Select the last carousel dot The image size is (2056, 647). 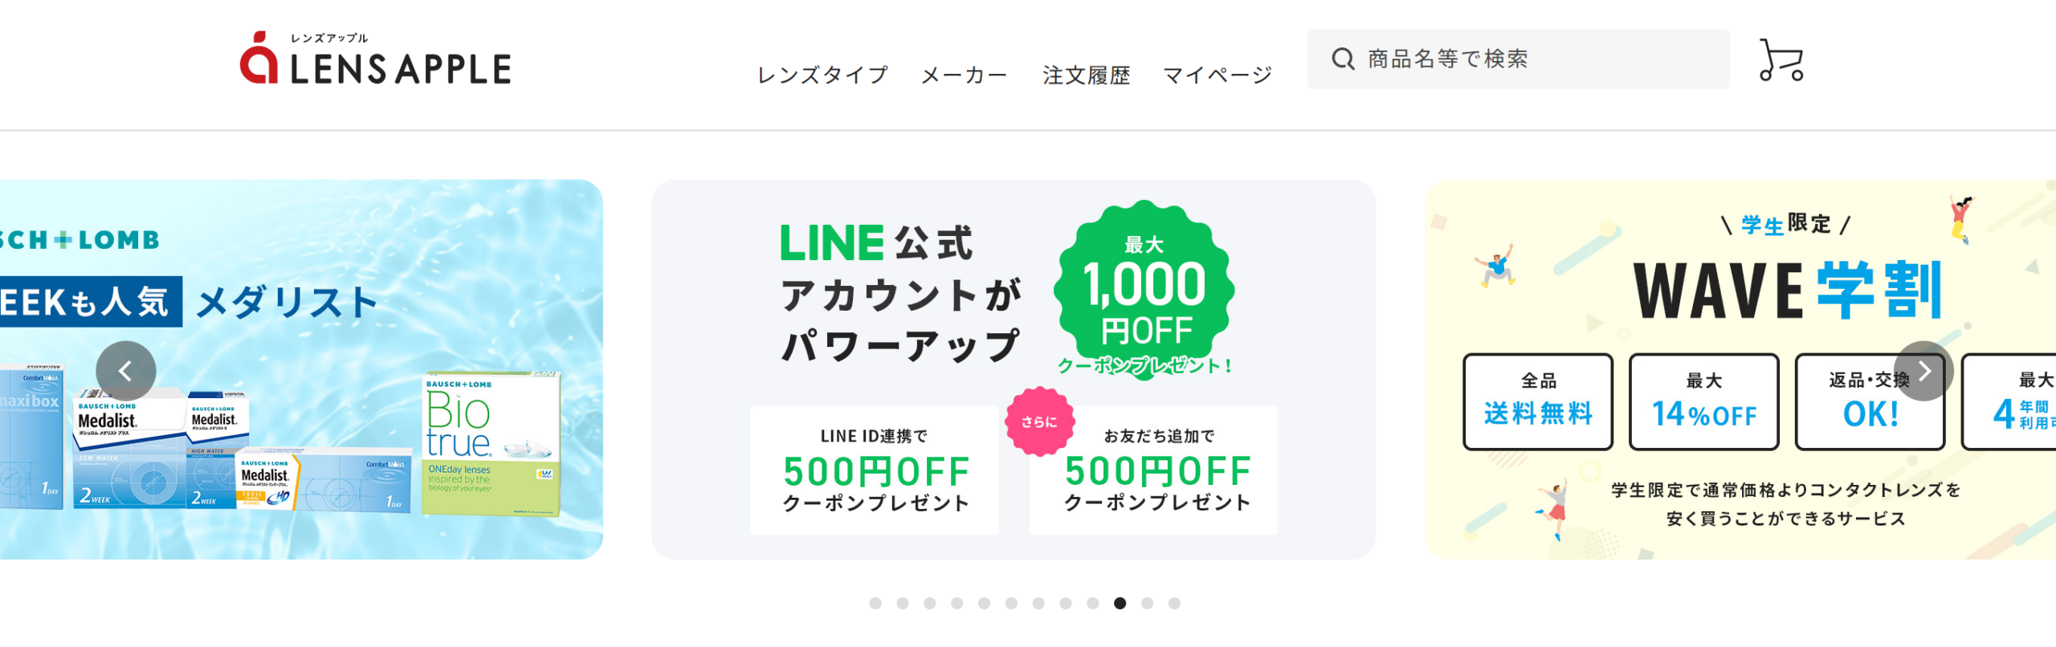(1174, 603)
